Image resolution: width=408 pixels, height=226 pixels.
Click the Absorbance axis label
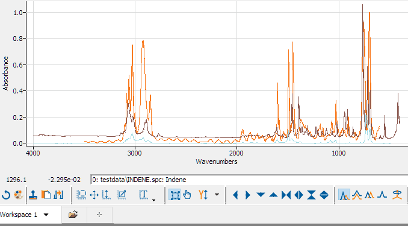(5, 74)
